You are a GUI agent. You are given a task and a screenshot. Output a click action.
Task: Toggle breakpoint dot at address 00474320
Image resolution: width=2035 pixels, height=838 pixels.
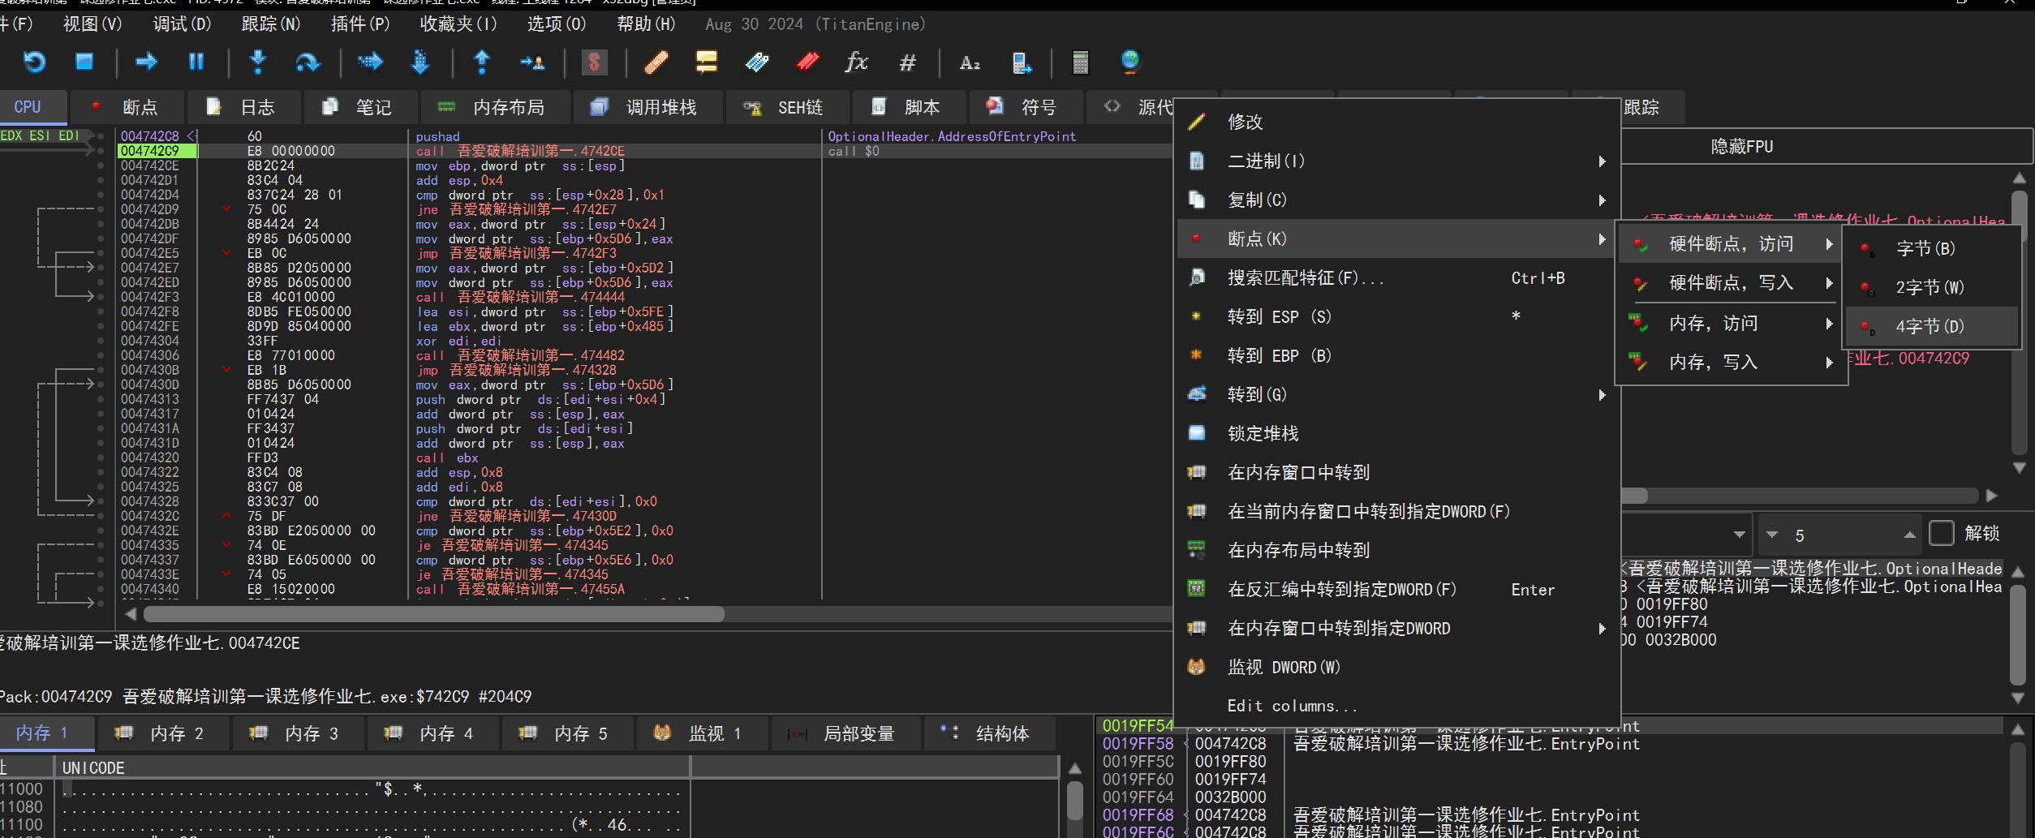click(101, 458)
